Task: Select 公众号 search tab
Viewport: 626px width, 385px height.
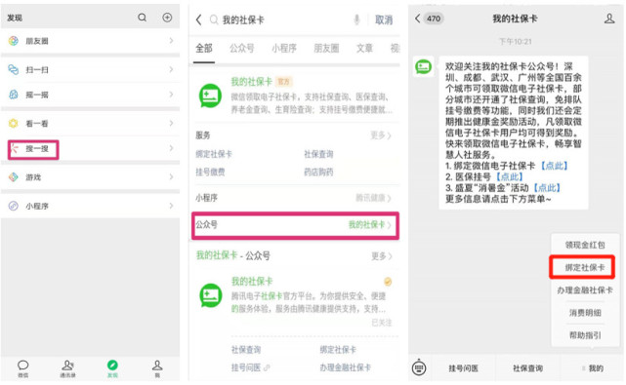Action: click(x=241, y=48)
